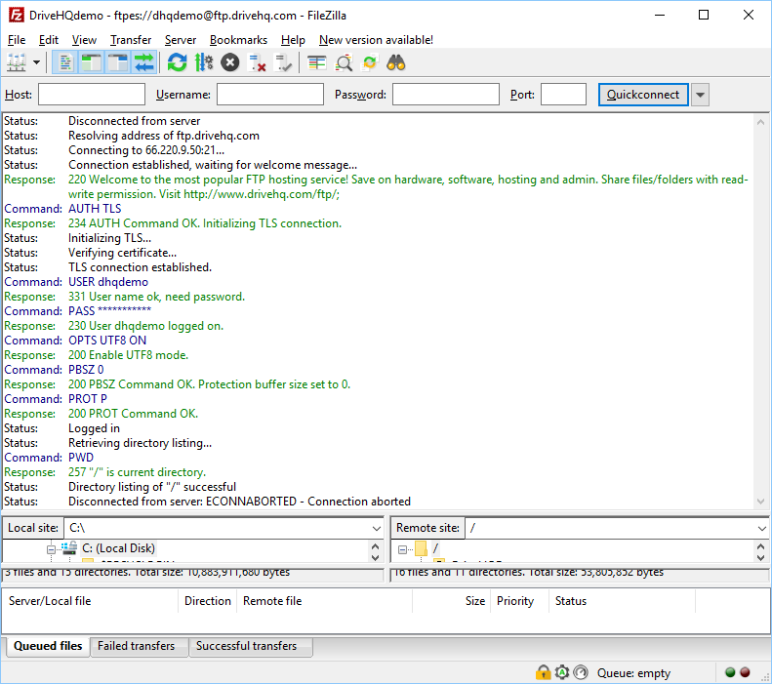This screenshot has width=772, height=684.
Task: Disconnect from the visible server
Action: click(257, 62)
